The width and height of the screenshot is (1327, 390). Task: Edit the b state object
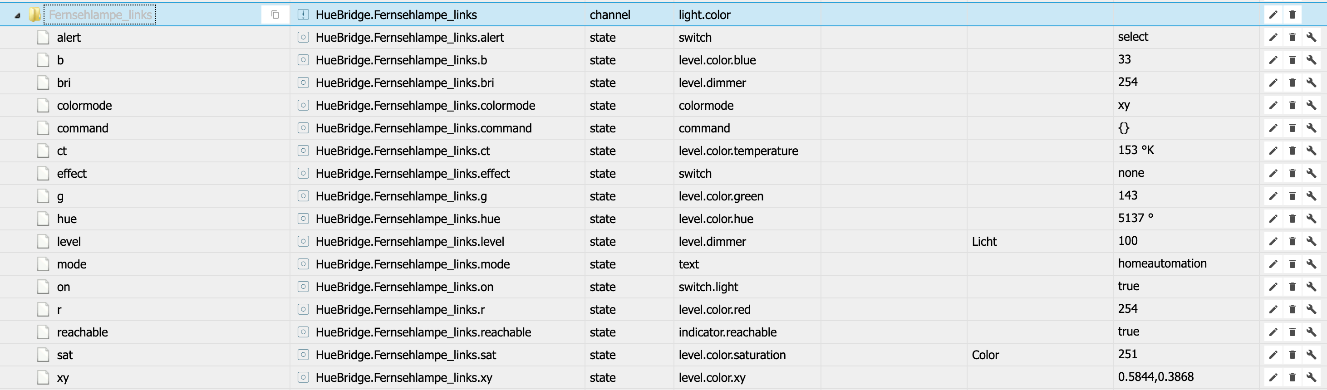tap(1273, 60)
